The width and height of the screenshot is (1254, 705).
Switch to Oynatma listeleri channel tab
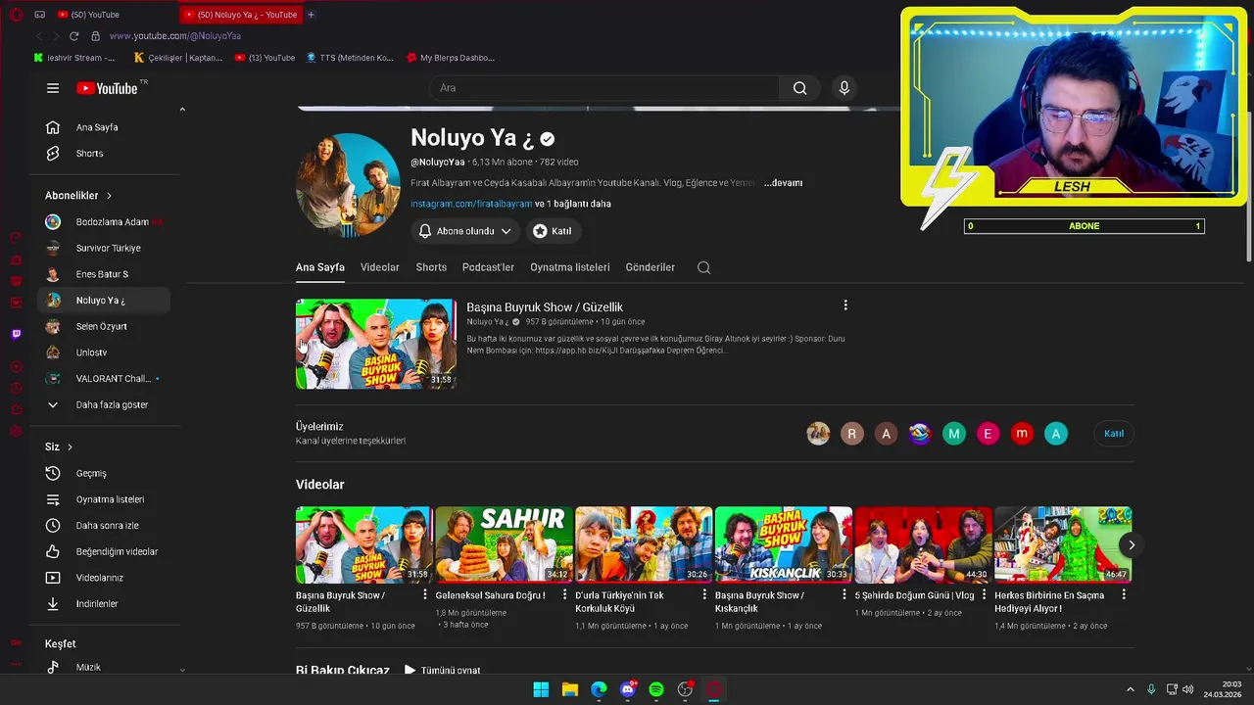[x=570, y=267]
